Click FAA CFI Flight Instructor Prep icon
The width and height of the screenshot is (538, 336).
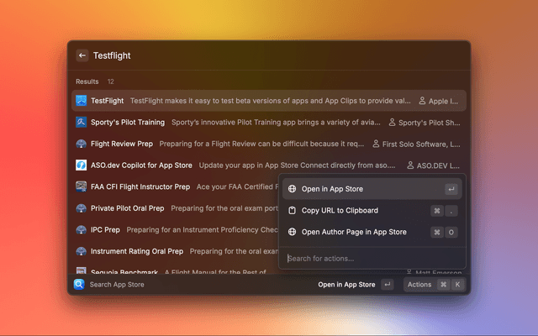(x=82, y=186)
